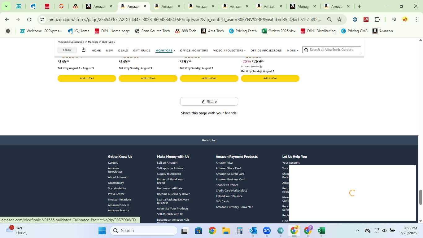Open Orders 2025.xlsx bookmark

click(278, 31)
